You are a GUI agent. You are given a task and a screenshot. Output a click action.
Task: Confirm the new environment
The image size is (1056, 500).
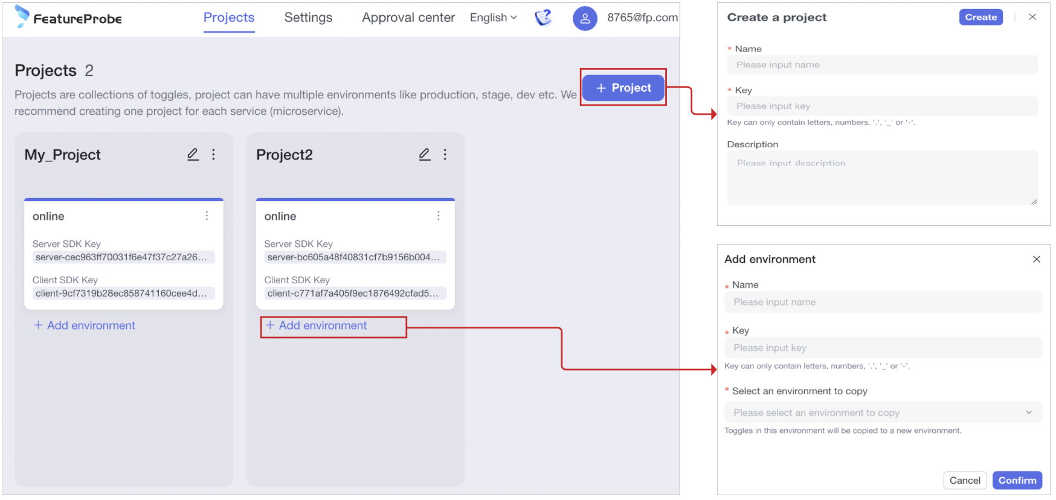(x=1017, y=480)
